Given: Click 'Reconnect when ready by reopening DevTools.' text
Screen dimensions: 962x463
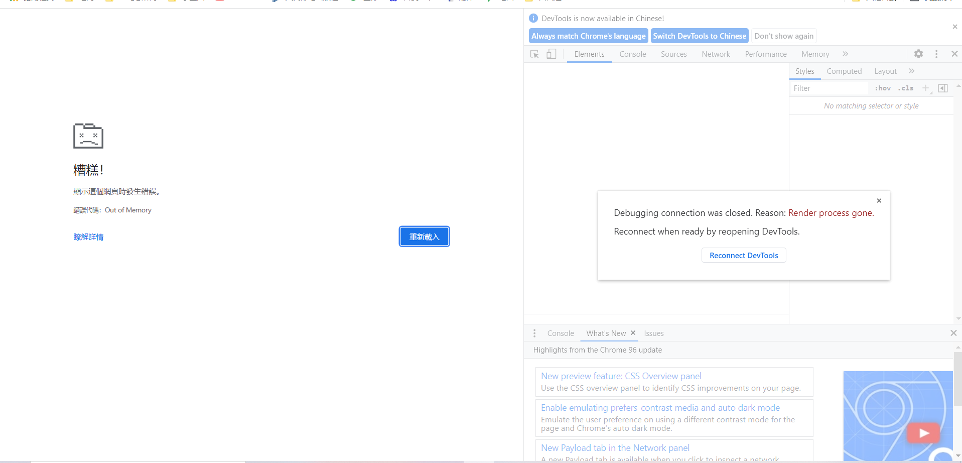Looking at the screenshot, I should click(707, 231).
